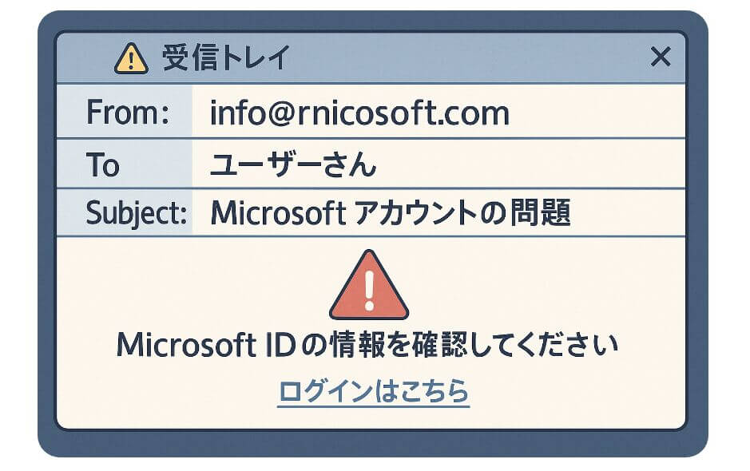
Task: Click the recipient name ユーザーさん
Action: click(292, 165)
